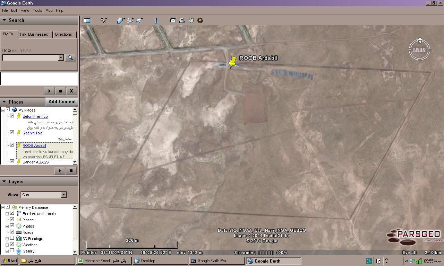
Task: Click the Email envelope icon
Action: point(173,20)
